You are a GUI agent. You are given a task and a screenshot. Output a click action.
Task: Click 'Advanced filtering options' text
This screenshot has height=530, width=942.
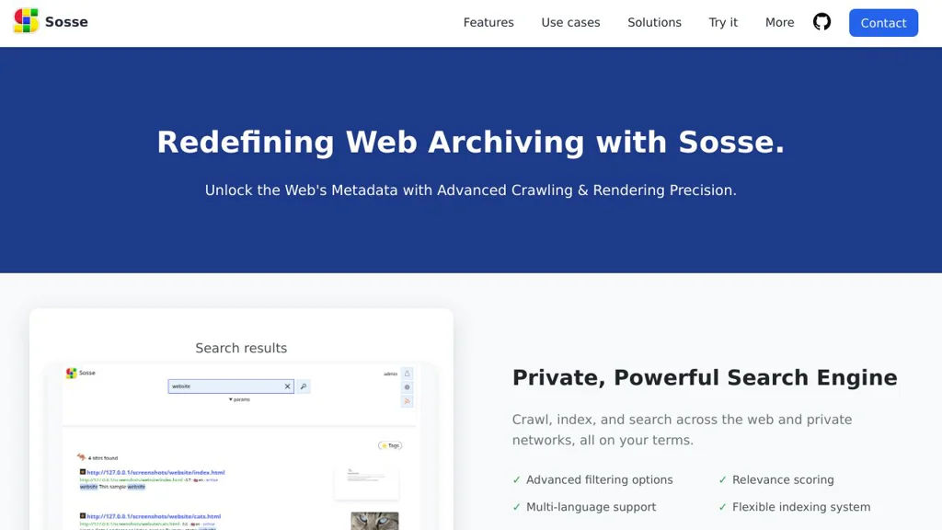click(x=600, y=479)
